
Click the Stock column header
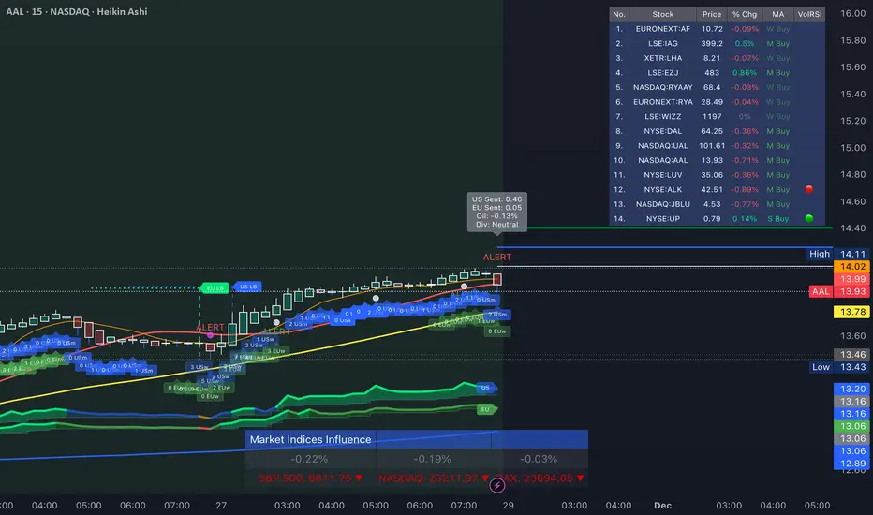(662, 14)
